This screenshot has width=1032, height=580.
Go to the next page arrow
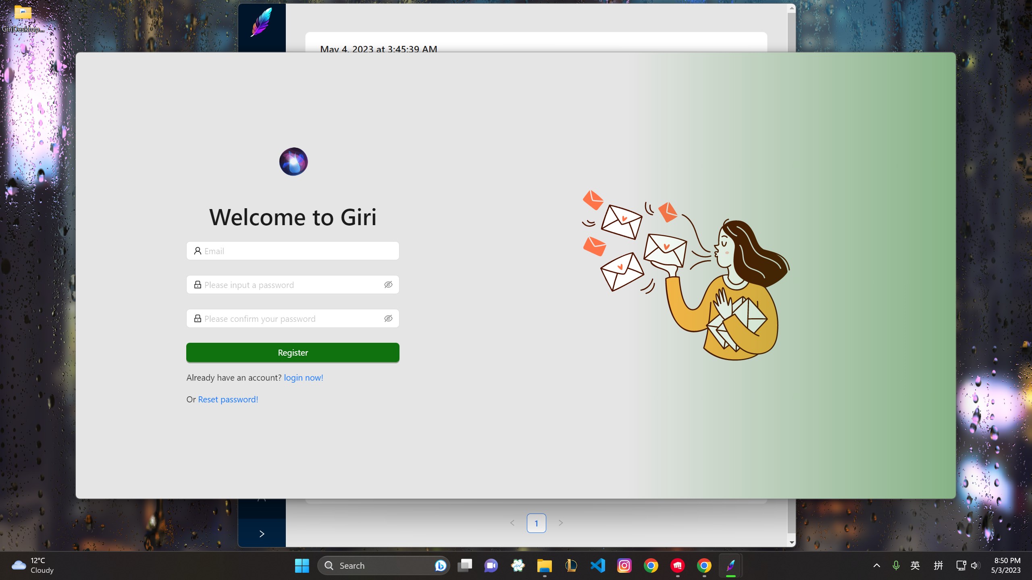[560, 523]
